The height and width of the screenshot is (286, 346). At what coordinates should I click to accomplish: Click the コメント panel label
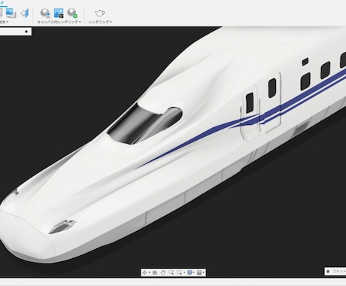339,271
